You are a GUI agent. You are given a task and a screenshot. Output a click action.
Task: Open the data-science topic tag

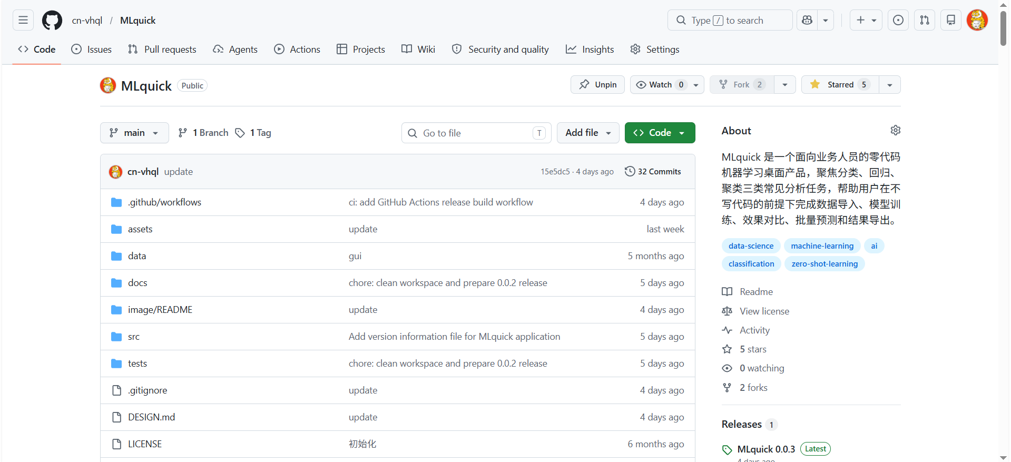pos(751,246)
